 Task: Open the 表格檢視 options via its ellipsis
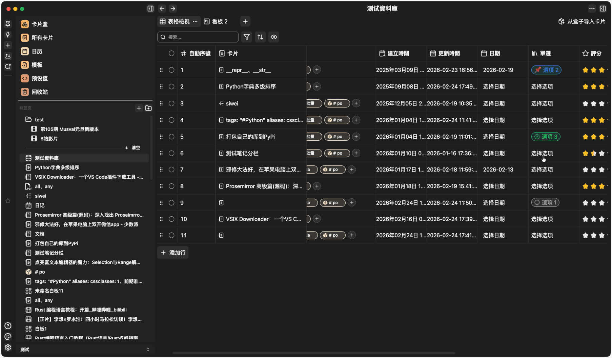(x=195, y=21)
